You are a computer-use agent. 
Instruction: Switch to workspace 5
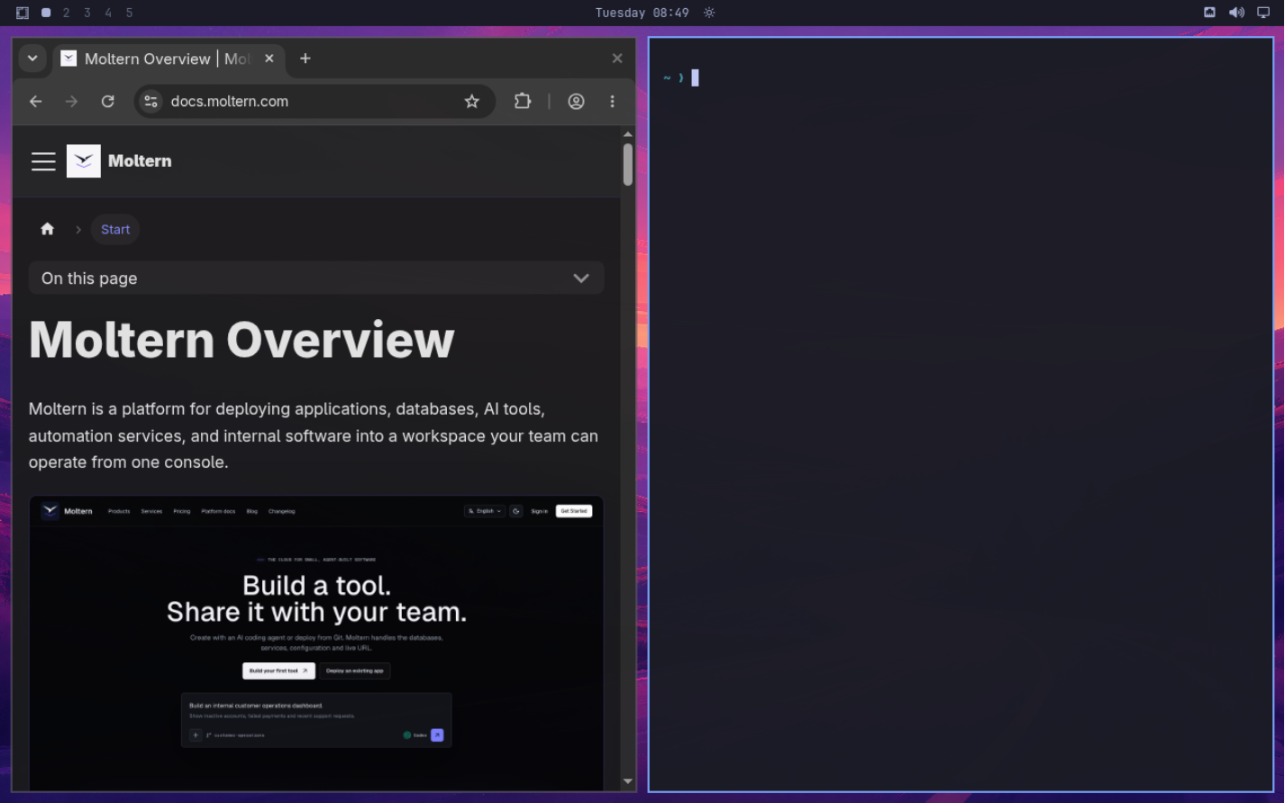tap(130, 13)
